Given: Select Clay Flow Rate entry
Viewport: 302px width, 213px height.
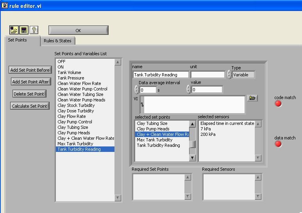Looking at the screenshot, I should tap(85, 116).
